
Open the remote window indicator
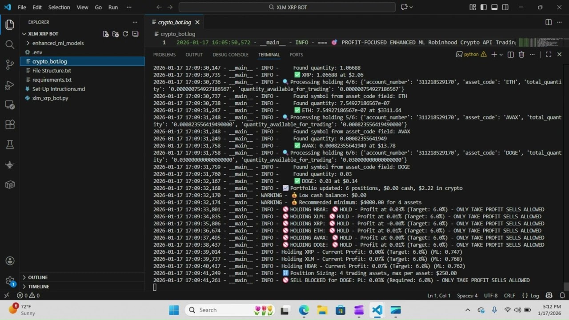(6, 296)
